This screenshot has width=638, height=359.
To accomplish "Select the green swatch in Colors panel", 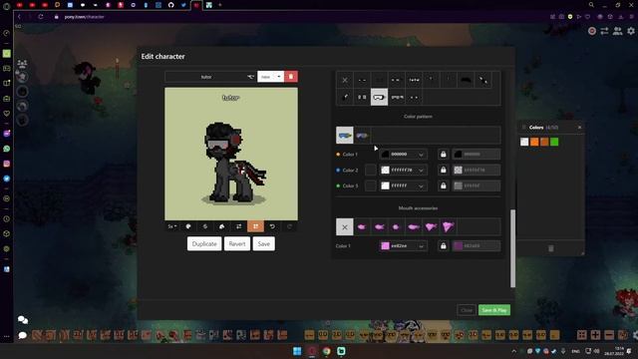I will (554, 142).
